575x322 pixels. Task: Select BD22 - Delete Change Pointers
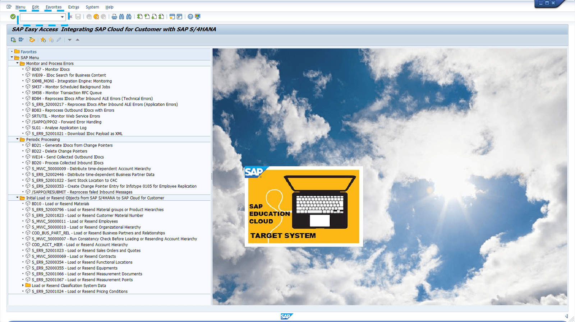pos(59,151)
